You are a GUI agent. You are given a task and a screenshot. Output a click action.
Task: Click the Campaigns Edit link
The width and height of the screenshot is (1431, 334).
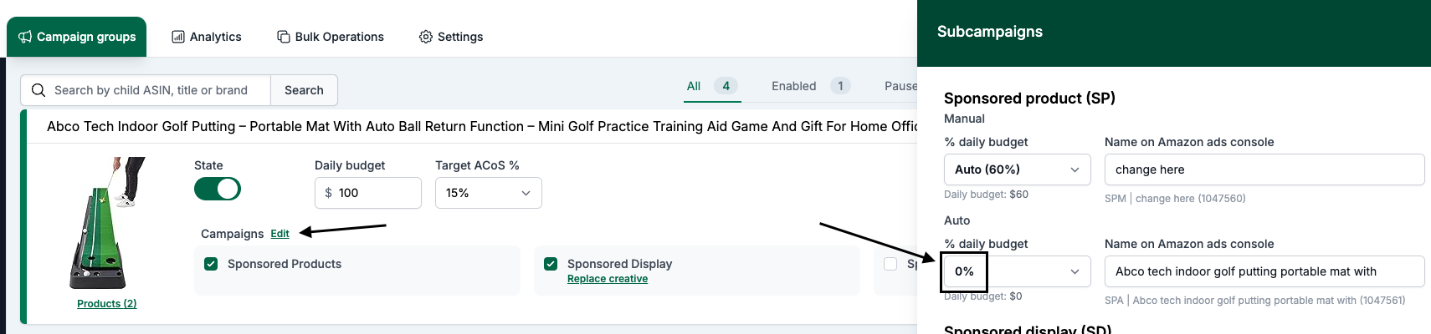pos(280,234)
